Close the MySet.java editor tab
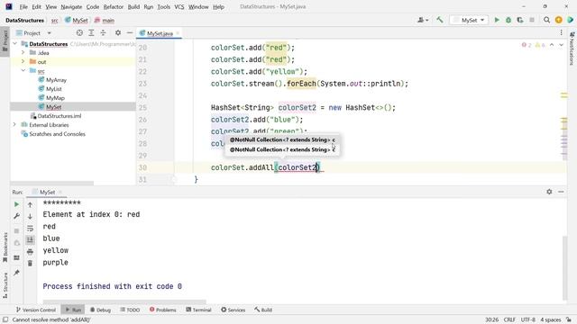577x324 pixels. coord(178,33)
